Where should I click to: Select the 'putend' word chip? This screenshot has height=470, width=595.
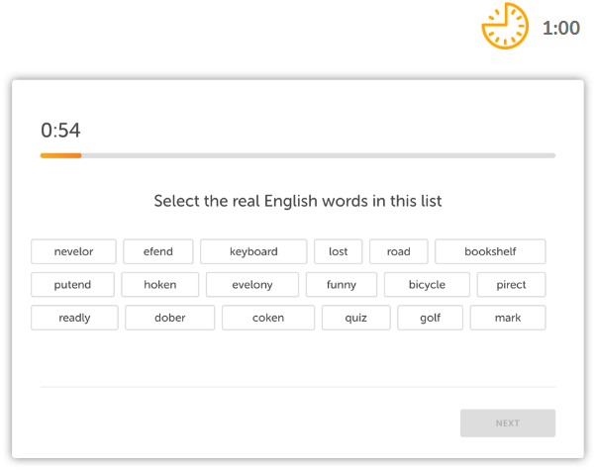(x=72, y=285)
